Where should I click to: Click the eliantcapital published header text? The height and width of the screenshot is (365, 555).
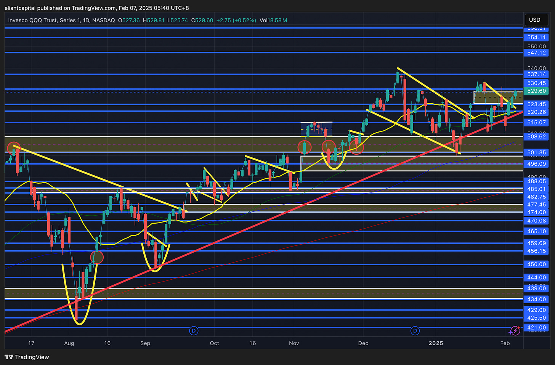(x=96, y=8)
